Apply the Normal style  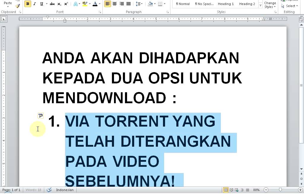point(183,4)
